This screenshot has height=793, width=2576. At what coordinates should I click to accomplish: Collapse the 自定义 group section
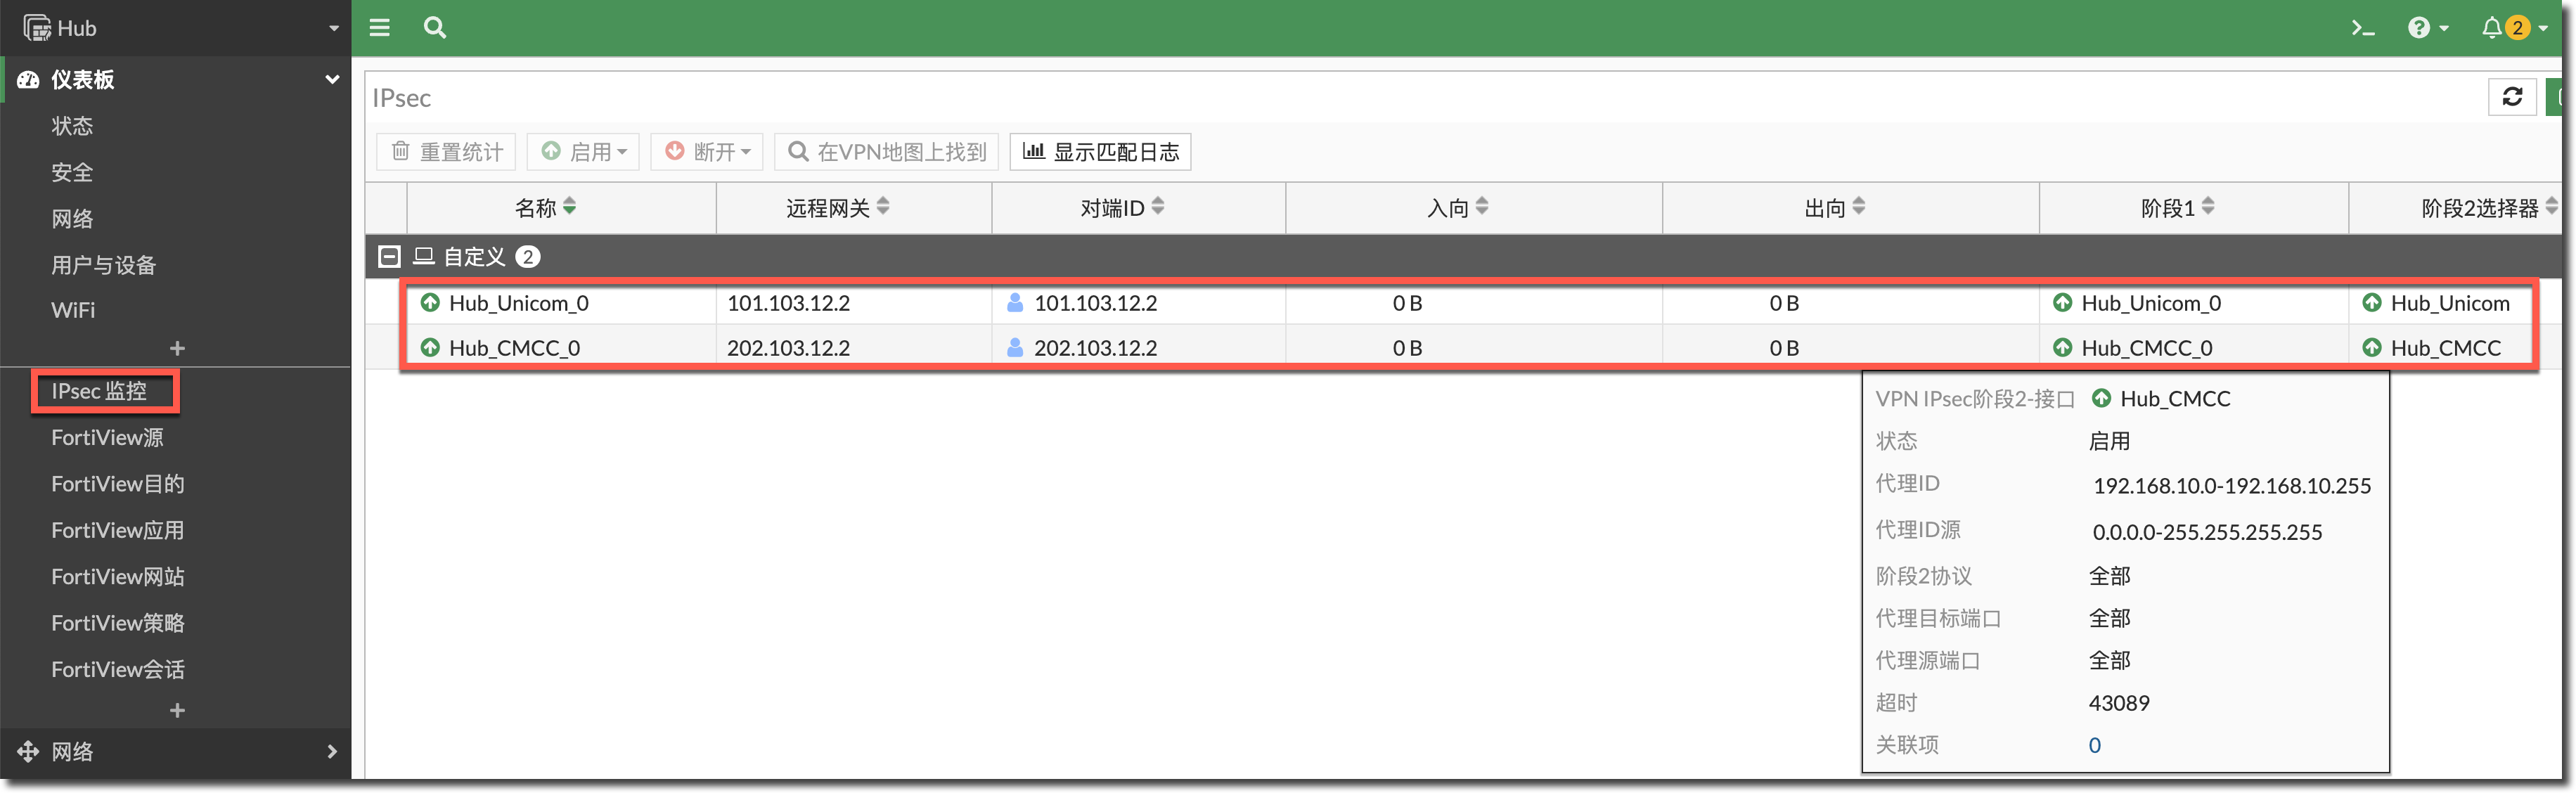(x=389, y=257)
